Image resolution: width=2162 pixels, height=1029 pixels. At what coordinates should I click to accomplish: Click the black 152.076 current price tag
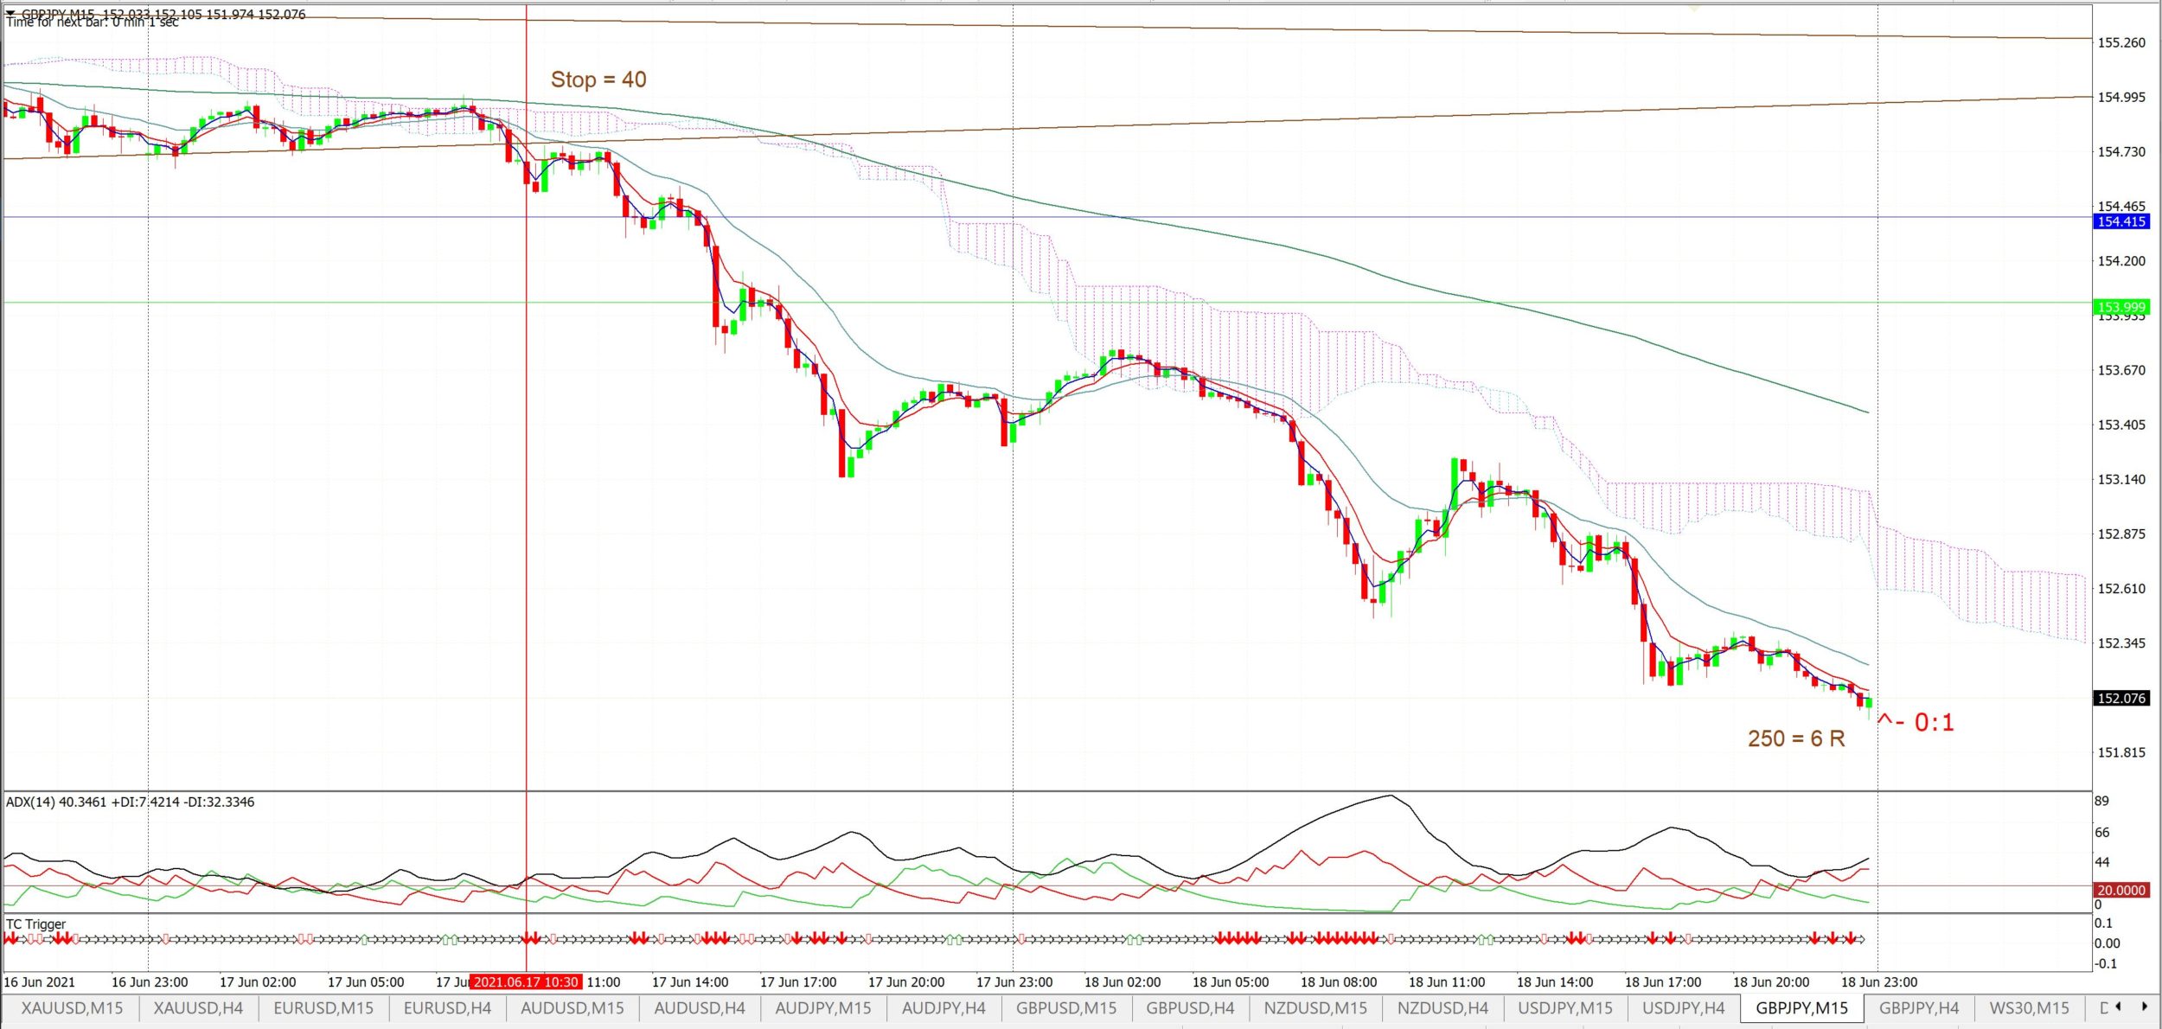2121,698
